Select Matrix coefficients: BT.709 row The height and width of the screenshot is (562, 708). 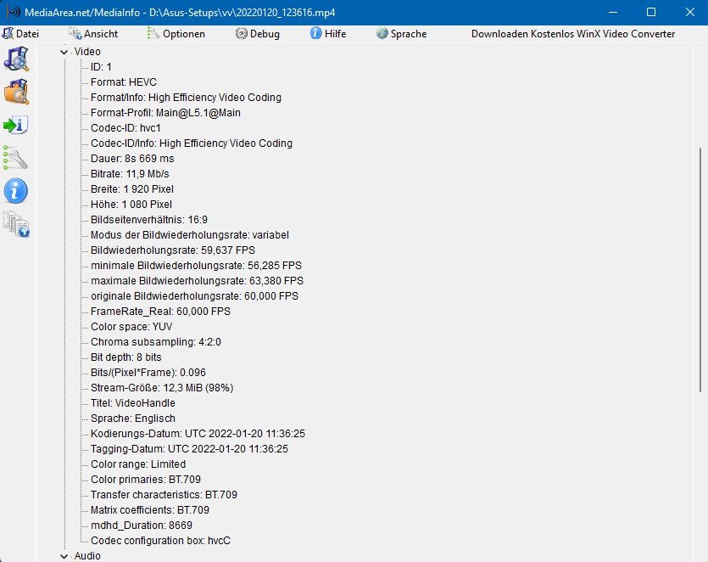coord(150,510)
